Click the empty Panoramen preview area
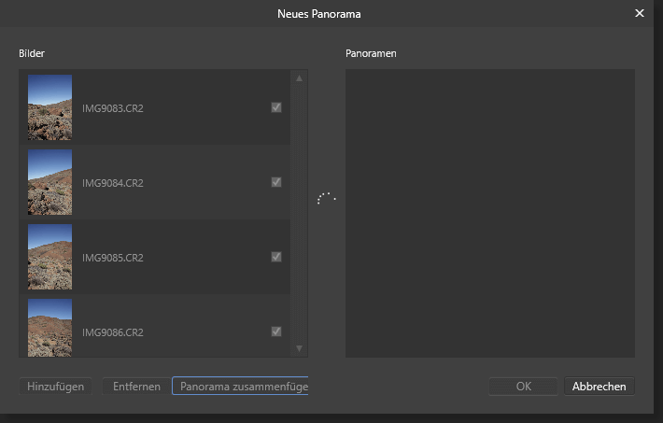This screenshot has width=663, height=423. pyautogui.click(x=490, y=213)
